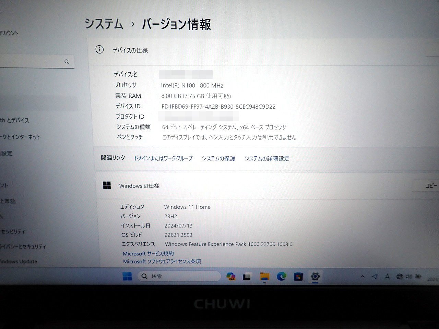Click processor value Intel(R) N100 800 MHz

192,85
